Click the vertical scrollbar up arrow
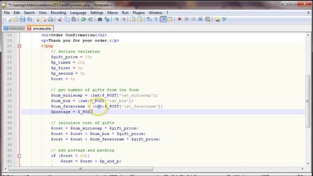 point(308,35)
